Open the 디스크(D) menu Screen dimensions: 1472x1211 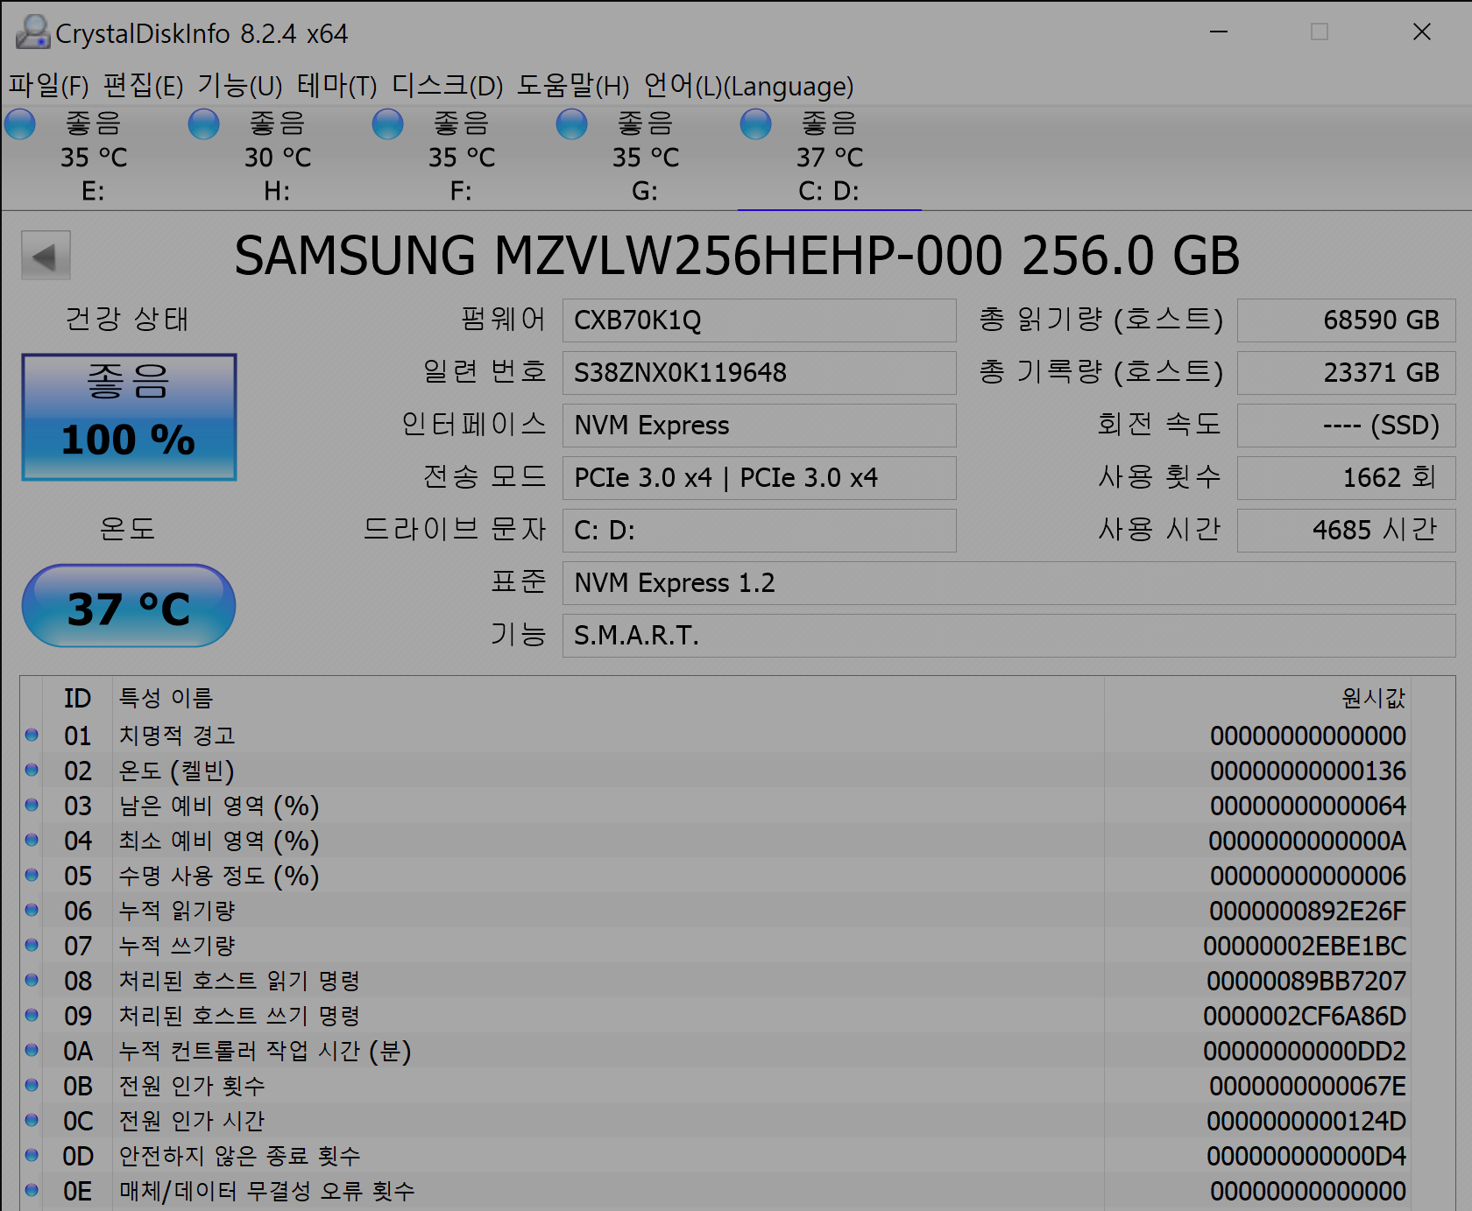(448, 86)
